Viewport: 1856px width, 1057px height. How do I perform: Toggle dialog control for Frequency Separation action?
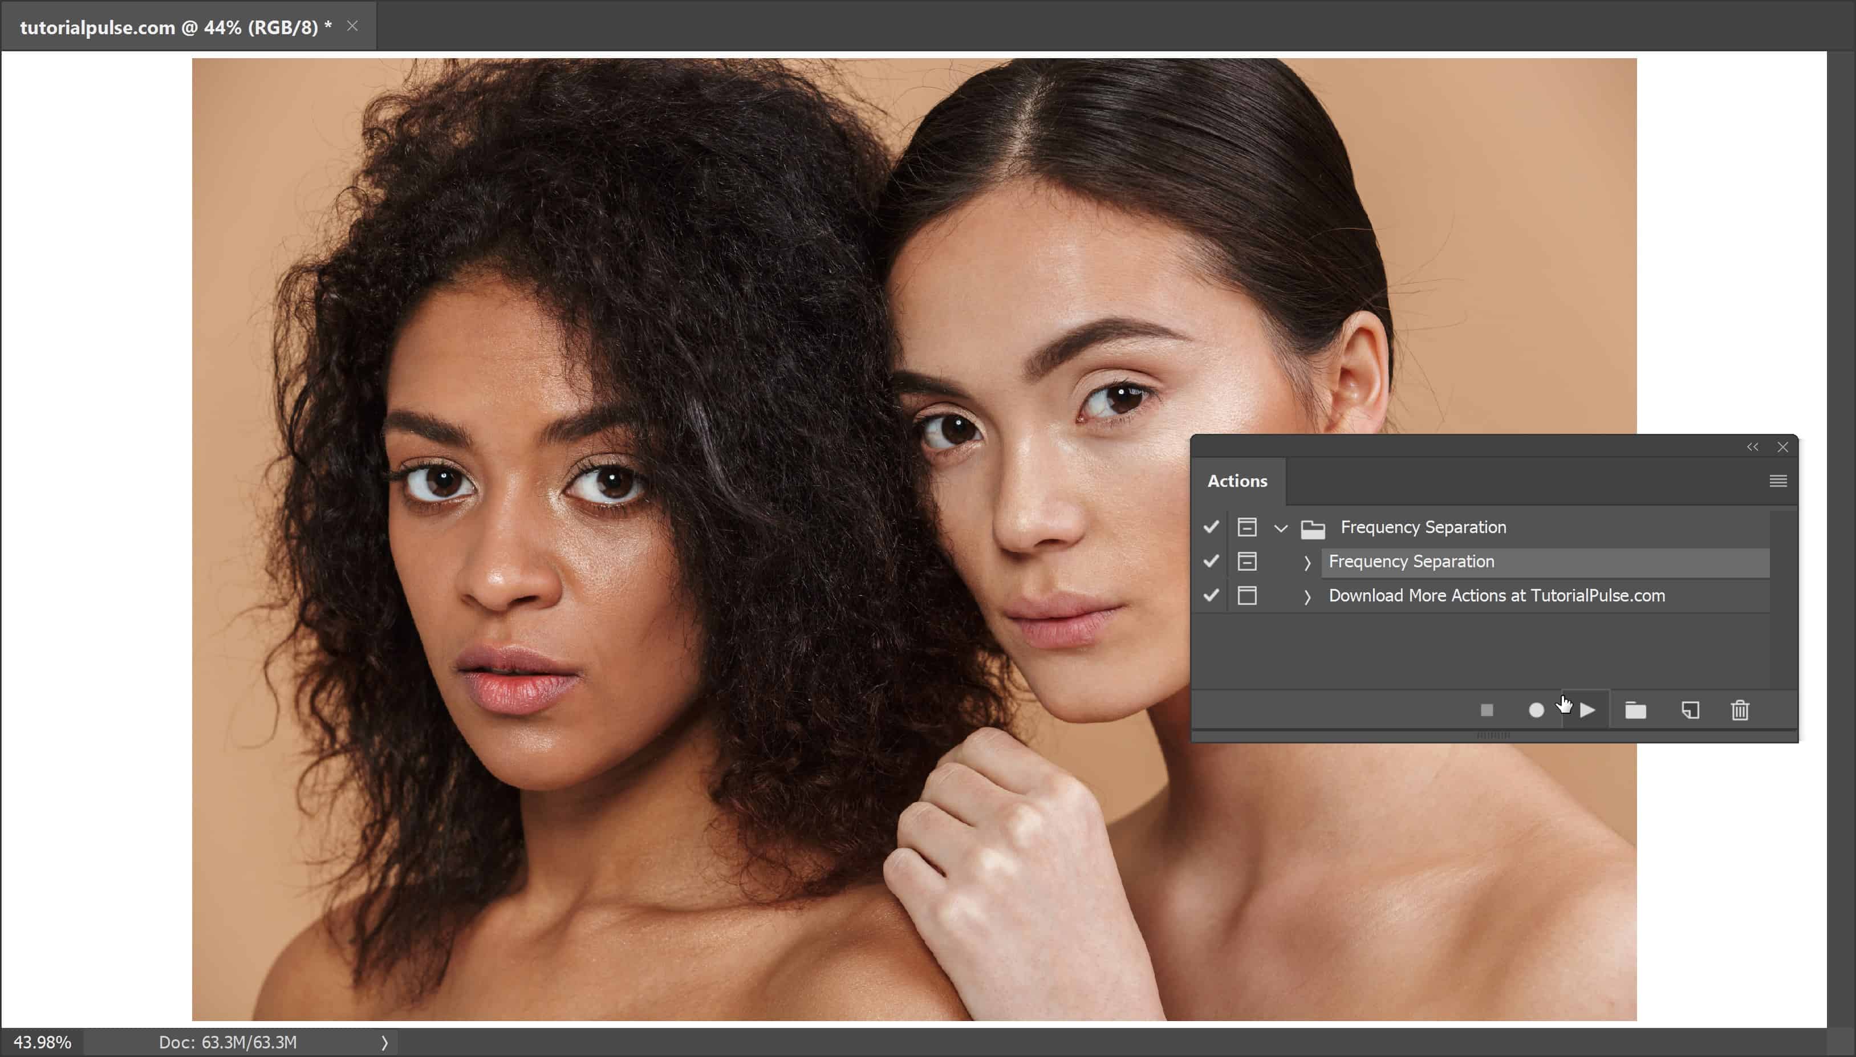(x=1247, y=561)
